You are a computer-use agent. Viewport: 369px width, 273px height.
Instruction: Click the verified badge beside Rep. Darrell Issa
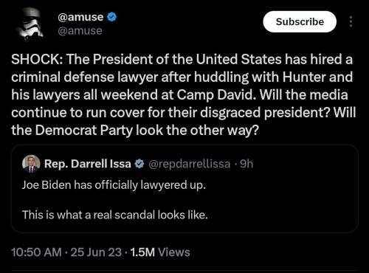[x=139, y=164]
